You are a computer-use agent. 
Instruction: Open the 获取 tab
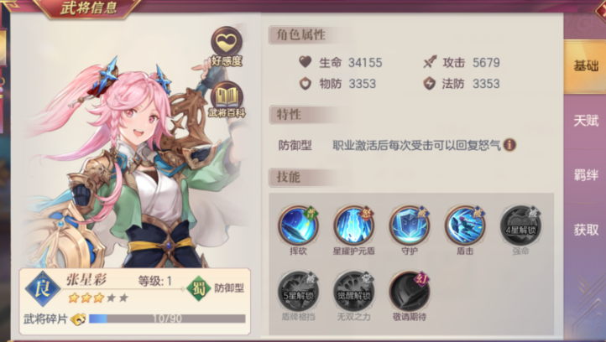click(x=586, y=230)
